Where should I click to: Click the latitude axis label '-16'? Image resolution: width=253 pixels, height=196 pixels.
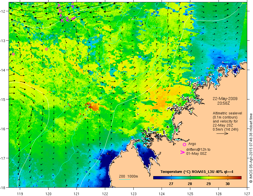(3, 129)
